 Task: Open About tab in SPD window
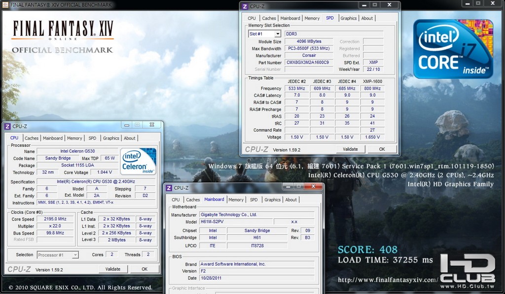click(x=367, y=18)
